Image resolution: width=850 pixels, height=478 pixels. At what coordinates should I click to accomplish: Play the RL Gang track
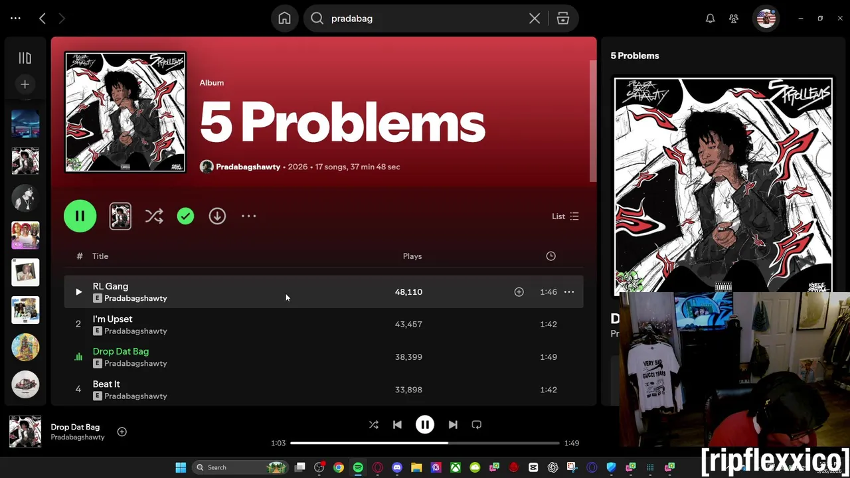(78, 291)
